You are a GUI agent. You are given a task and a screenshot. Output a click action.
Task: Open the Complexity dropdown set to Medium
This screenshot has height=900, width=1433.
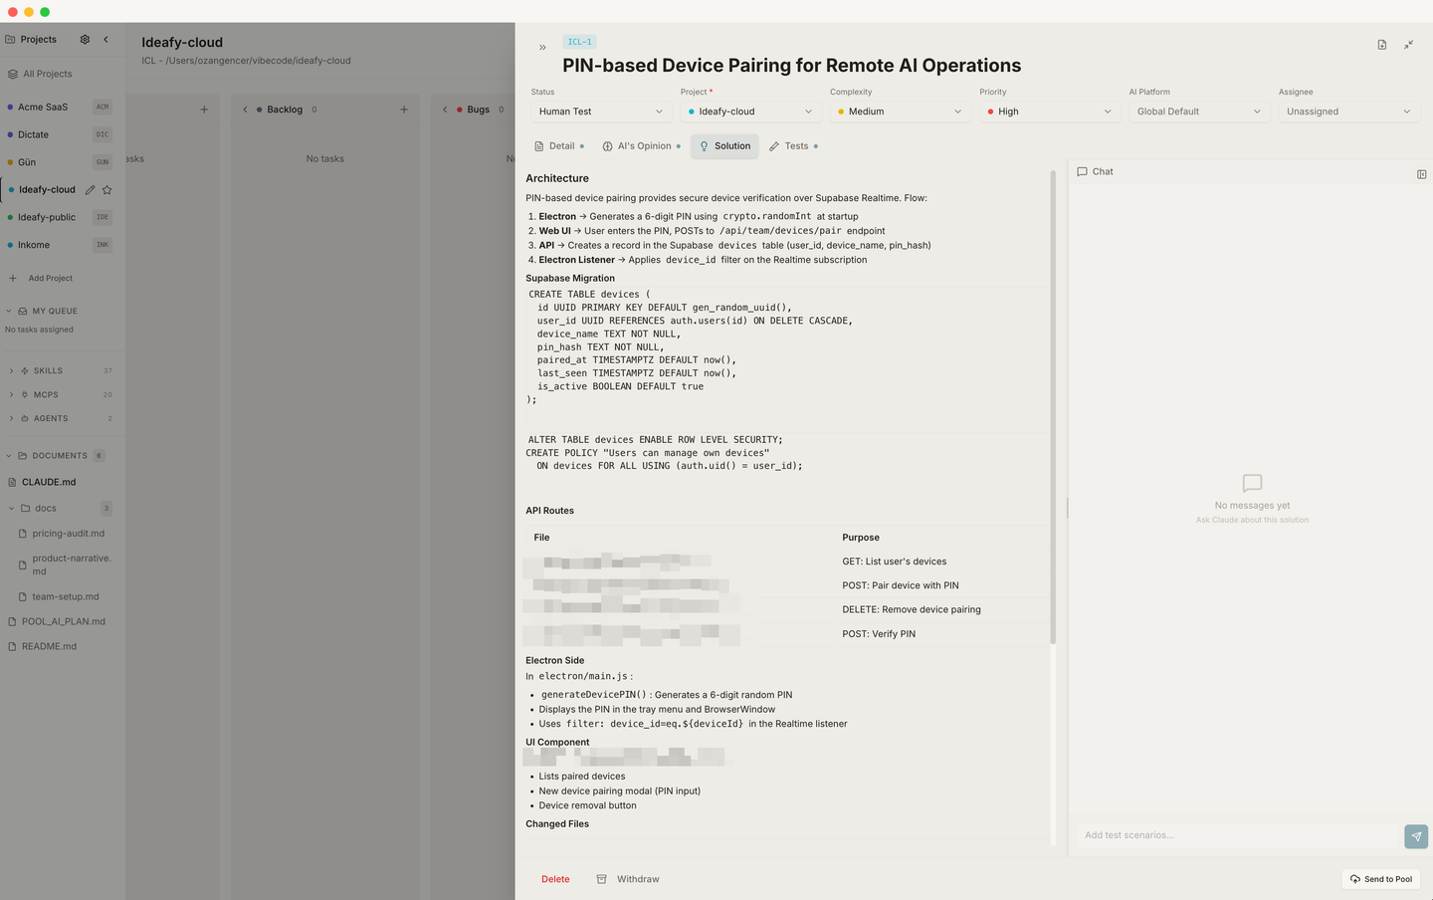(901, 112)
